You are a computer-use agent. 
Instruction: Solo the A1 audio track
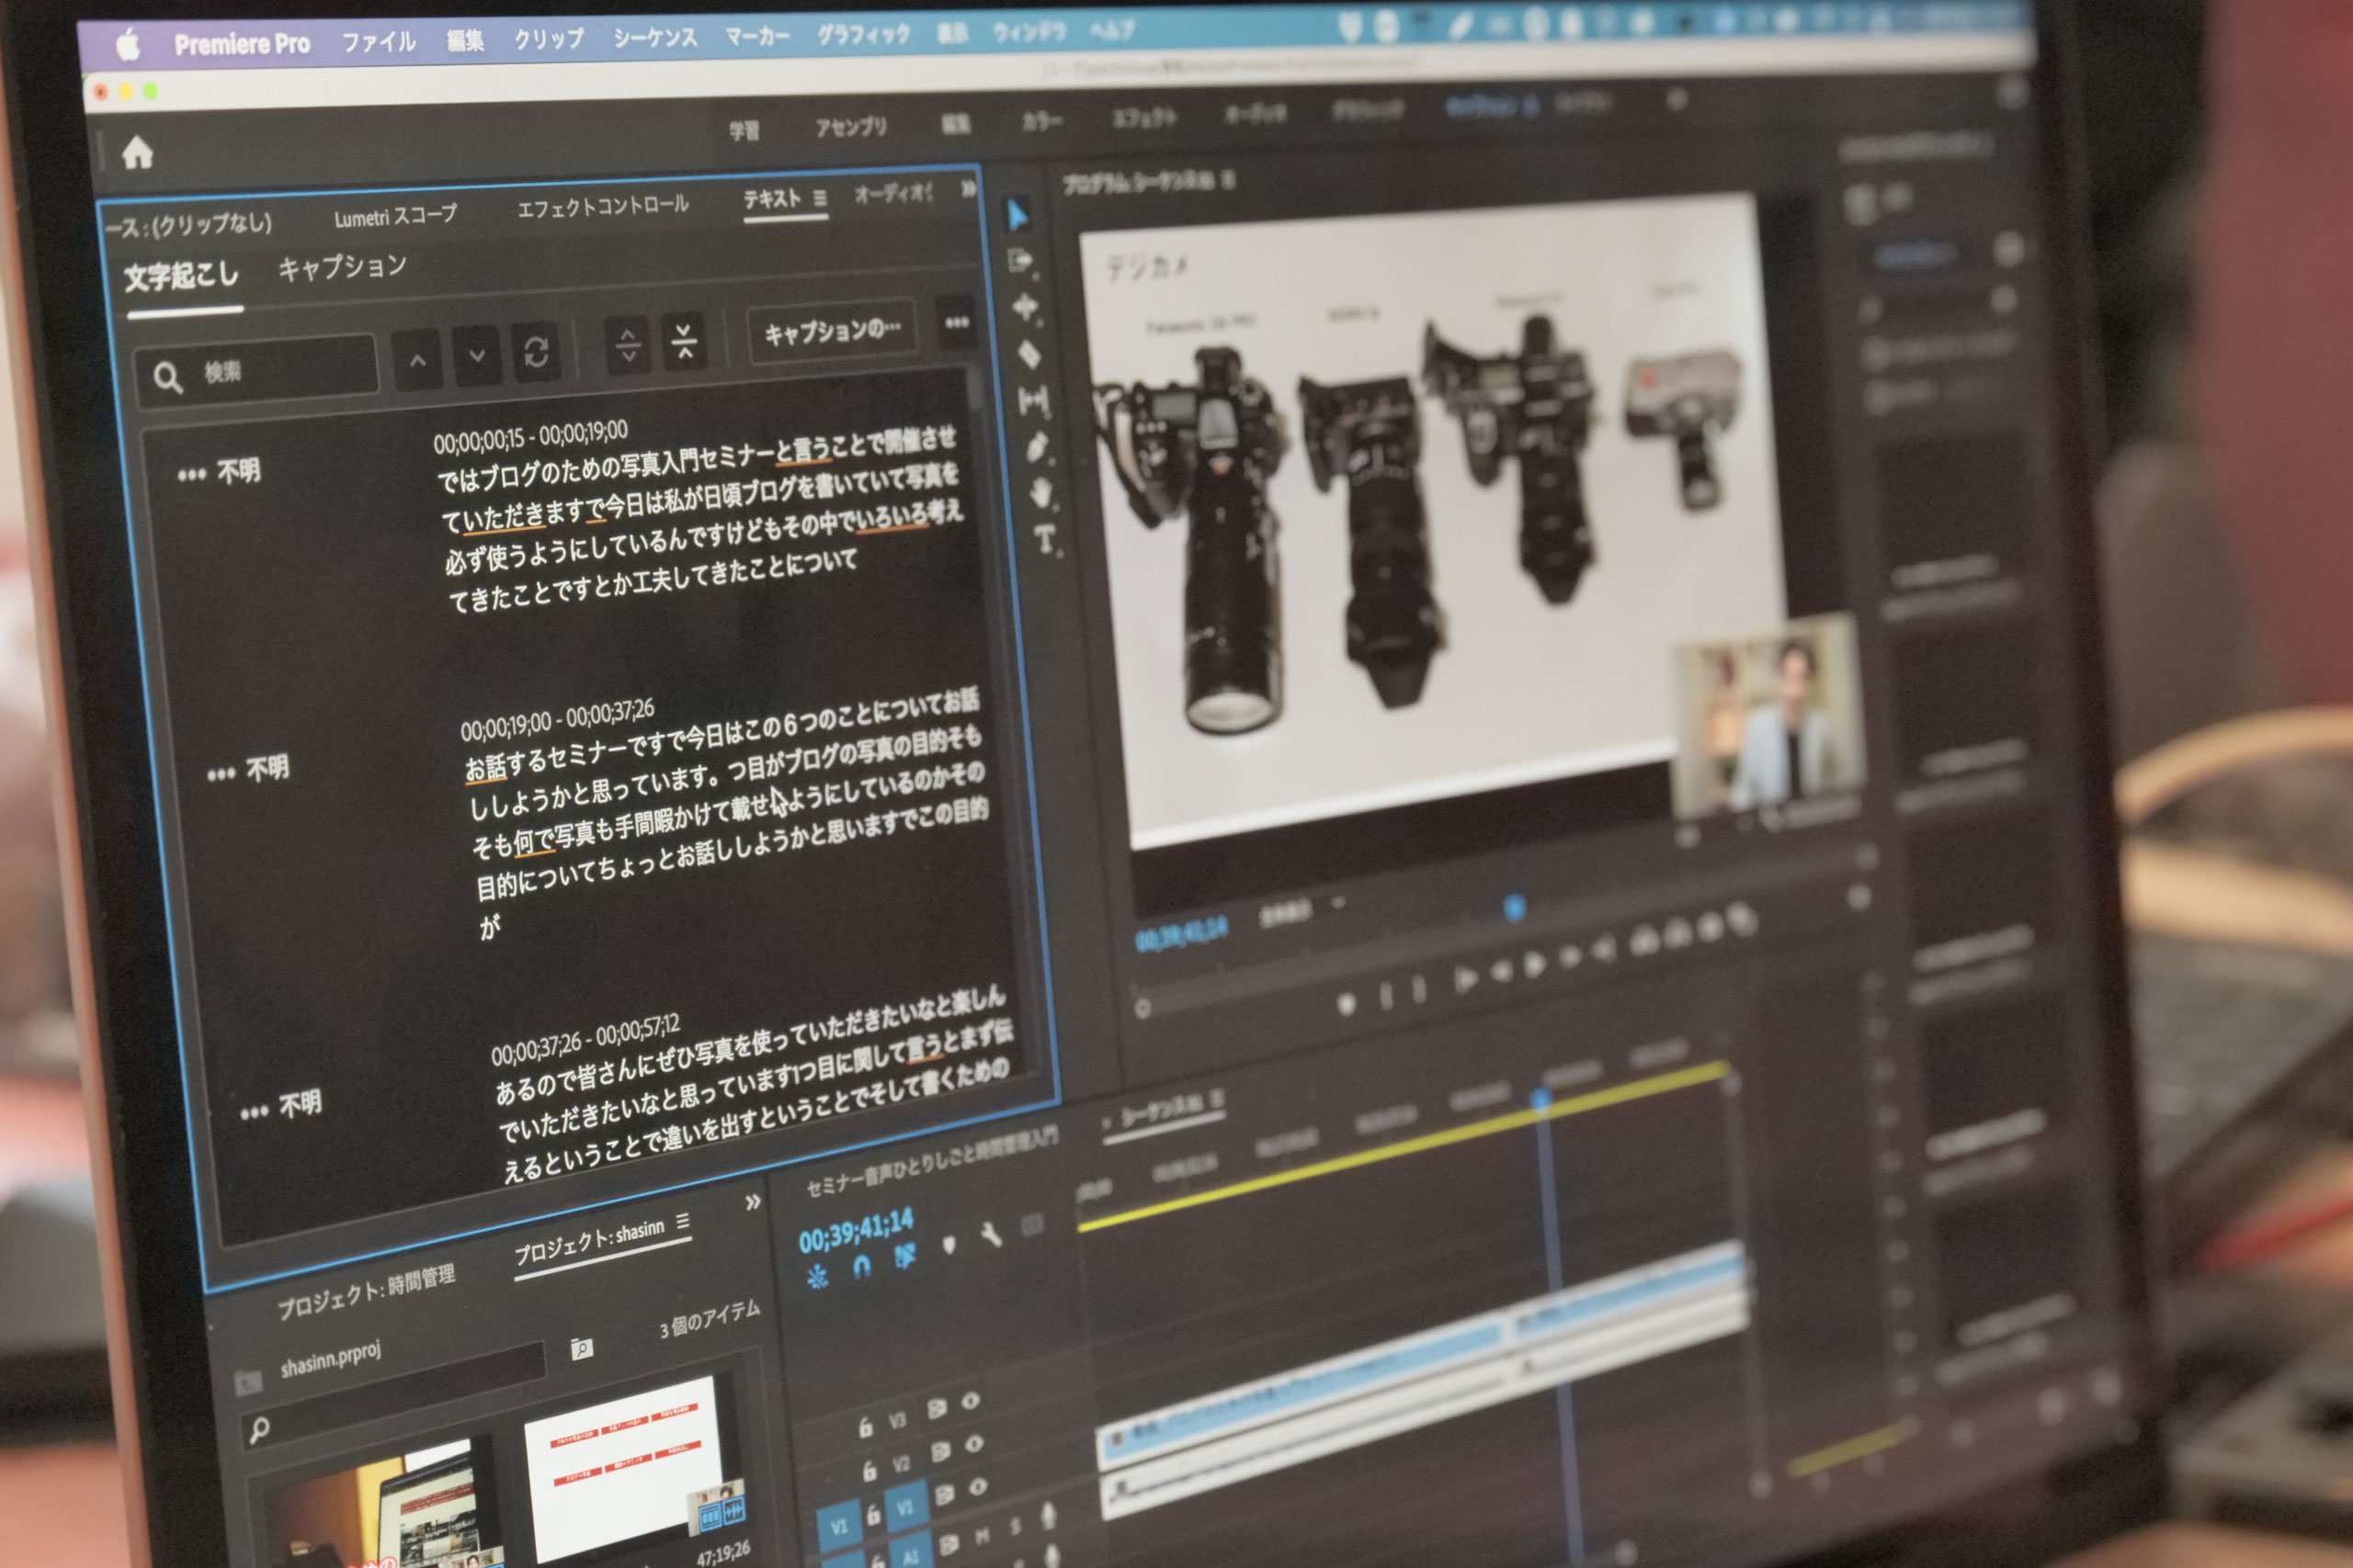coord(1016,1526)
